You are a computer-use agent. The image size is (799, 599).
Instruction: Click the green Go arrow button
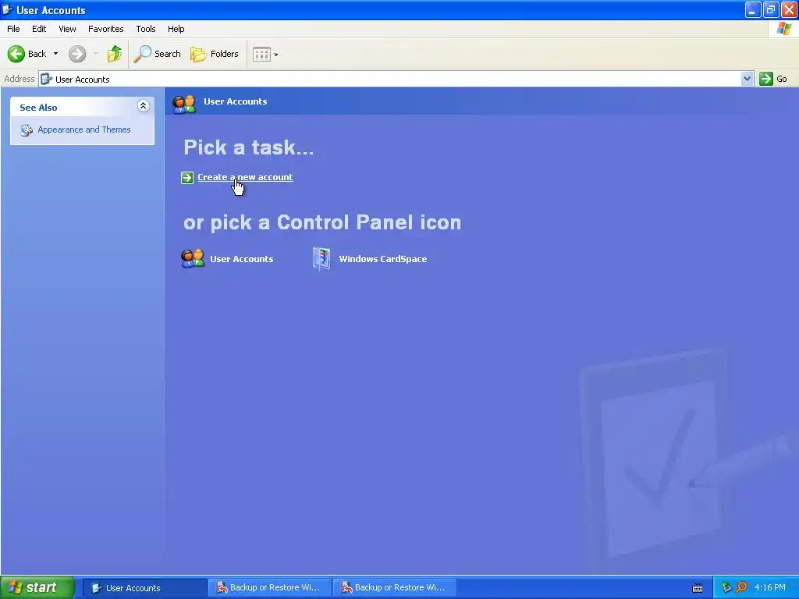click(x=766, y=79)
